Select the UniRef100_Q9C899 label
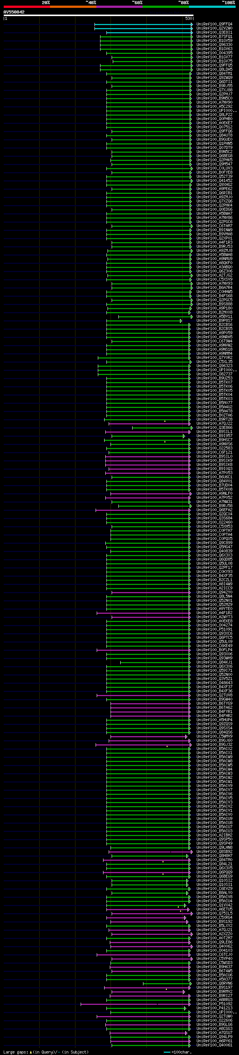 [214, 543]
